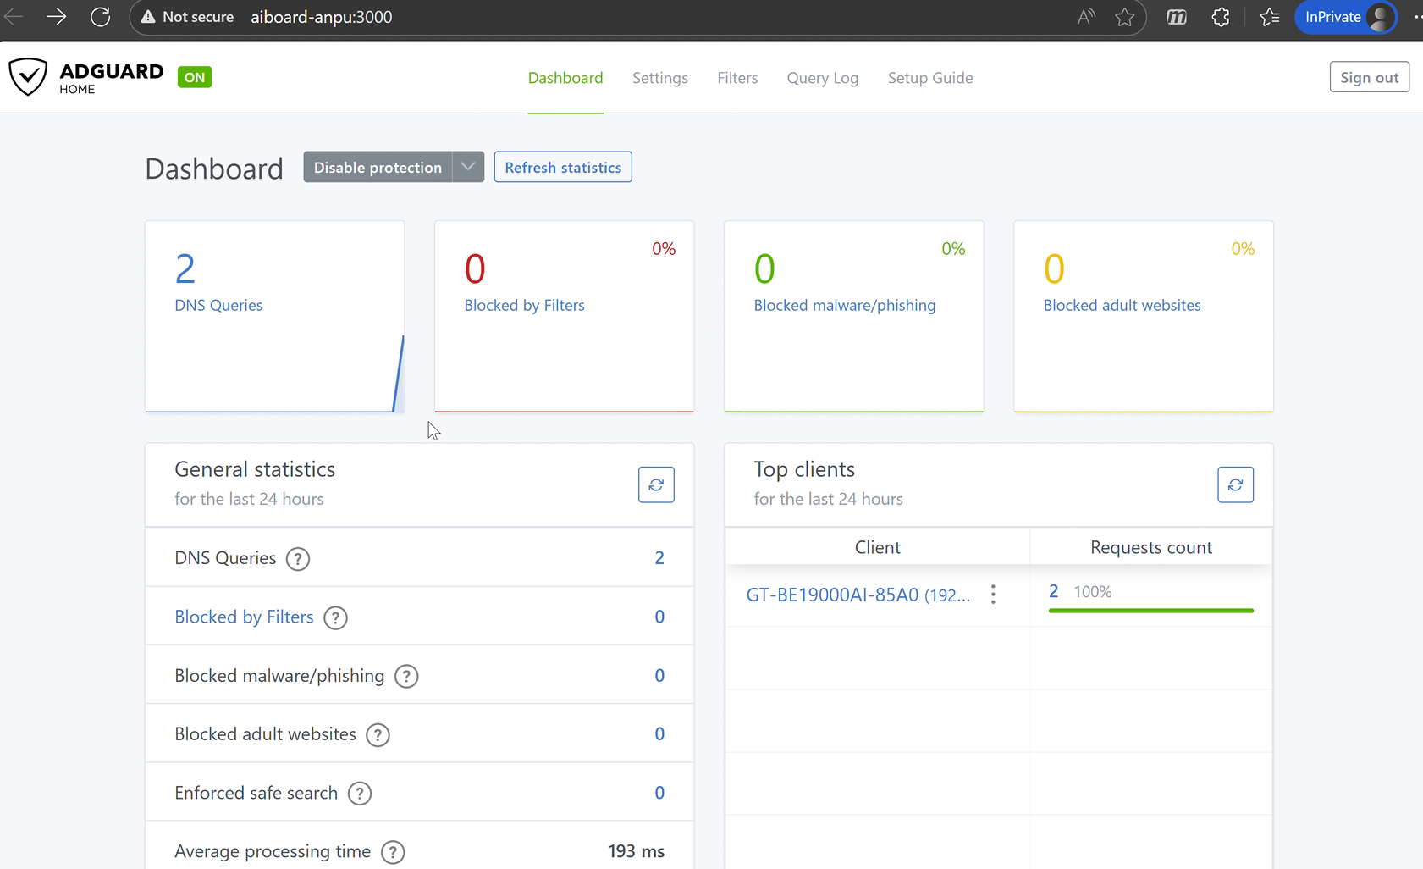Open options menu for GT-BE19000AI-85A0 client
The height and width of the screenshot is (869, 1423).
993,595
